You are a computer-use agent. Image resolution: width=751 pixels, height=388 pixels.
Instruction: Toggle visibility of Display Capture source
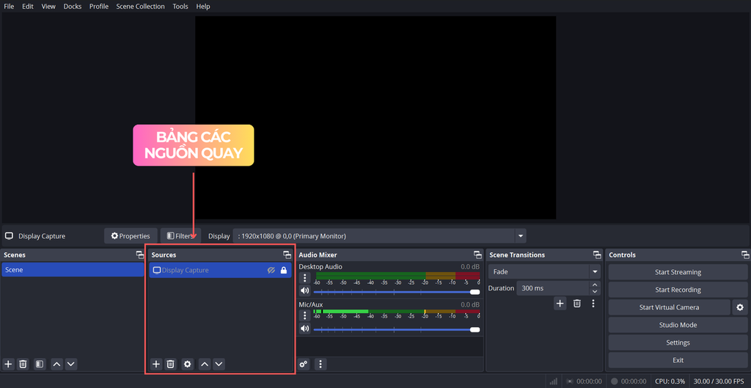tap(271, 271)
